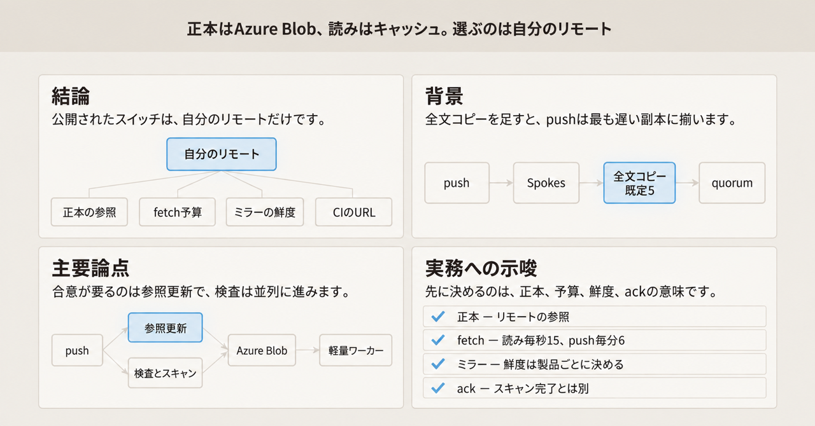Viewport: 815px width, 426px height.
Task: Click the row text 正本 — リモートの参照
Action: click(513, 317)
